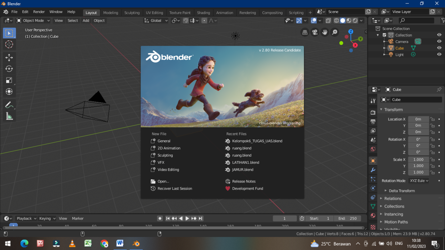445x250 pixels.
Task: Switch to the Shading workspace tab
Action: point(203,12)
